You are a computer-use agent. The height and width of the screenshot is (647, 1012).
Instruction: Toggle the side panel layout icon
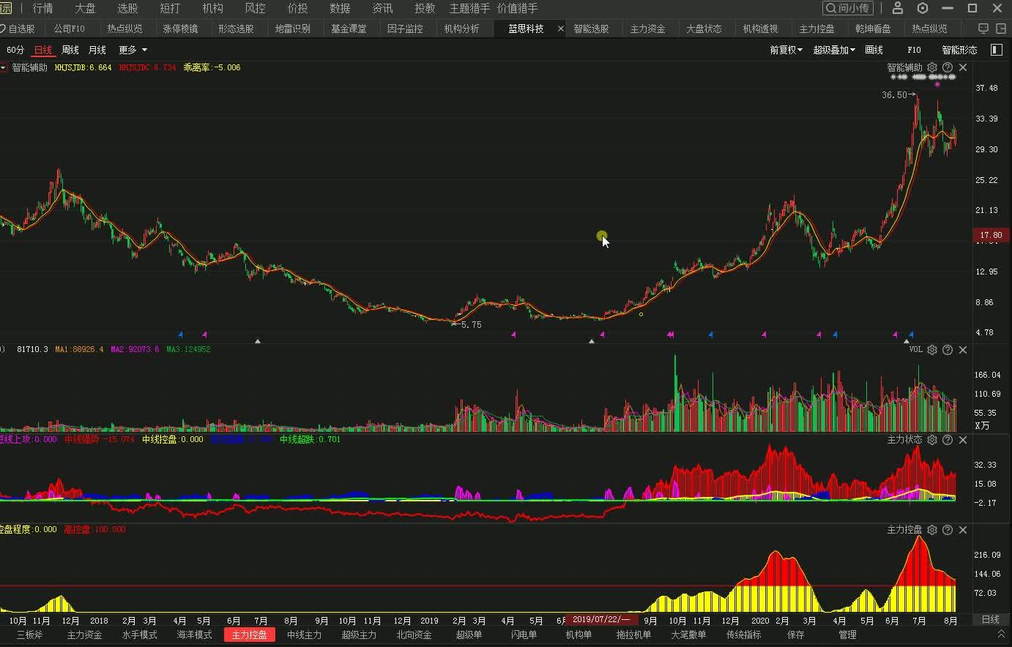996,50
